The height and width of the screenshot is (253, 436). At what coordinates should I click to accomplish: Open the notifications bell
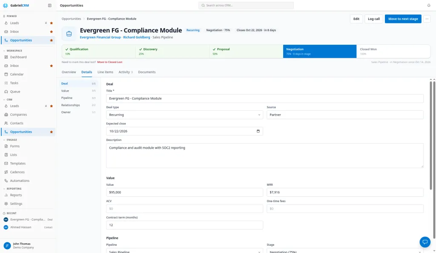pyautogui.click(x=428, y=5)
